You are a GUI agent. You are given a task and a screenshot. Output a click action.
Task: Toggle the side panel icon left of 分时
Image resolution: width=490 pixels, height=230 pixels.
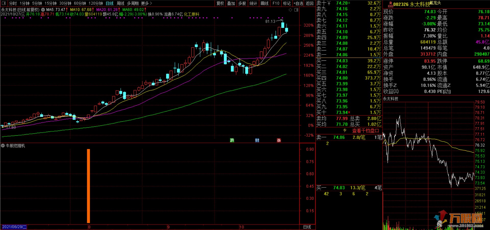click(x=4, y=3)
